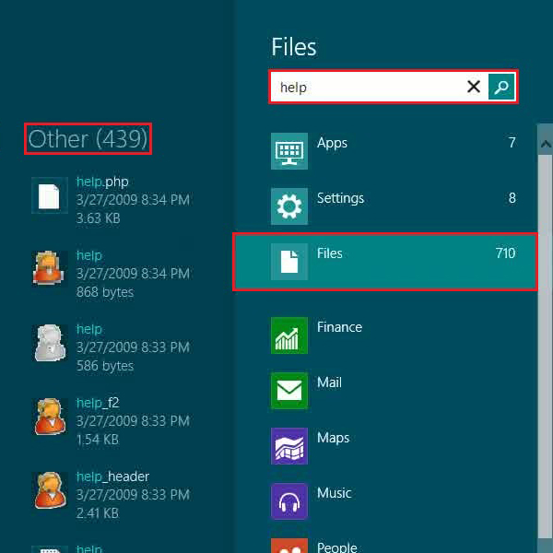Screen dimensions: 553x553
Task: Open the Settings gear icon
Action: click(289, 206)
